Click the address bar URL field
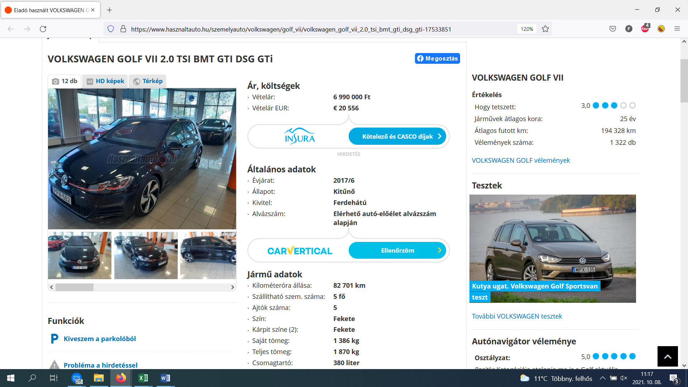The height and width of the screenshot is (387, 688). 291,29
